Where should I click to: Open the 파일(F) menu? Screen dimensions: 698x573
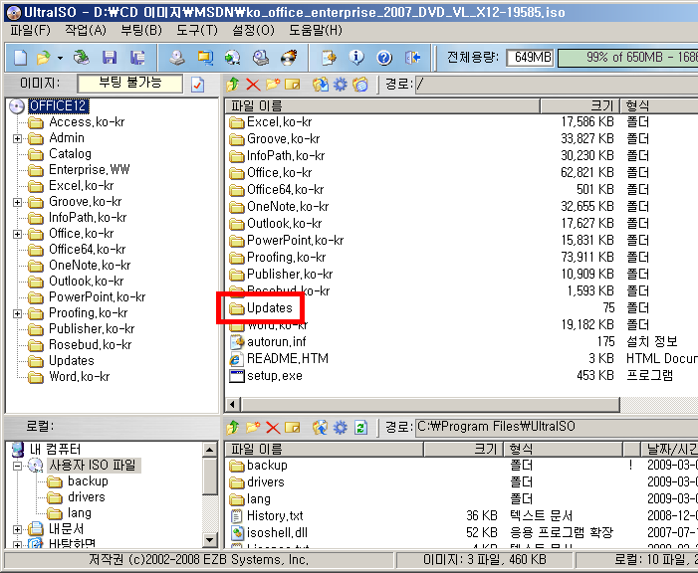point(30,30)
